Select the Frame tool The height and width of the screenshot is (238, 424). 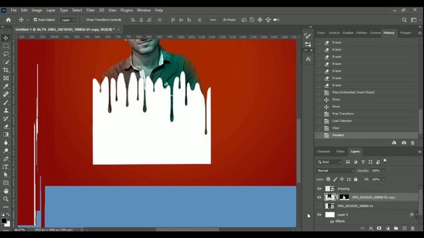[6, 78]
